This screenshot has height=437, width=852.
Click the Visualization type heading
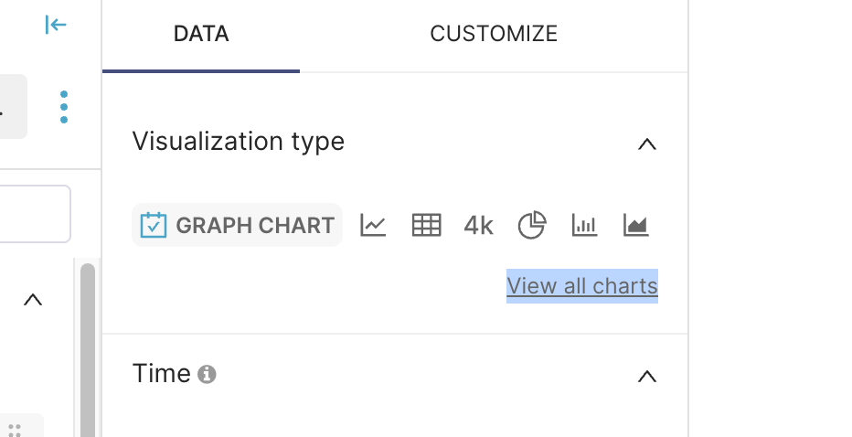pos(238,142)
